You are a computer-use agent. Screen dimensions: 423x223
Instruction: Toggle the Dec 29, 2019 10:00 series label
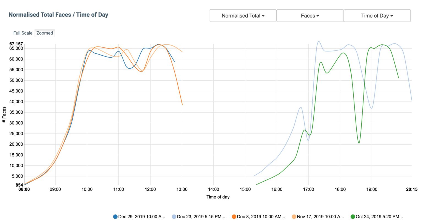pos(142,217)
